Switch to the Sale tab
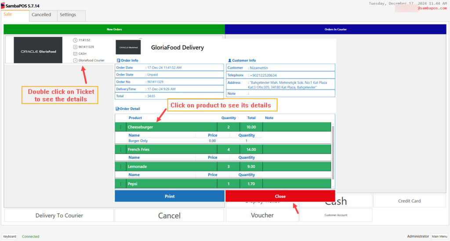Image resolution: width=450 pixels, height=241 pixels. (x=15, y=15)
